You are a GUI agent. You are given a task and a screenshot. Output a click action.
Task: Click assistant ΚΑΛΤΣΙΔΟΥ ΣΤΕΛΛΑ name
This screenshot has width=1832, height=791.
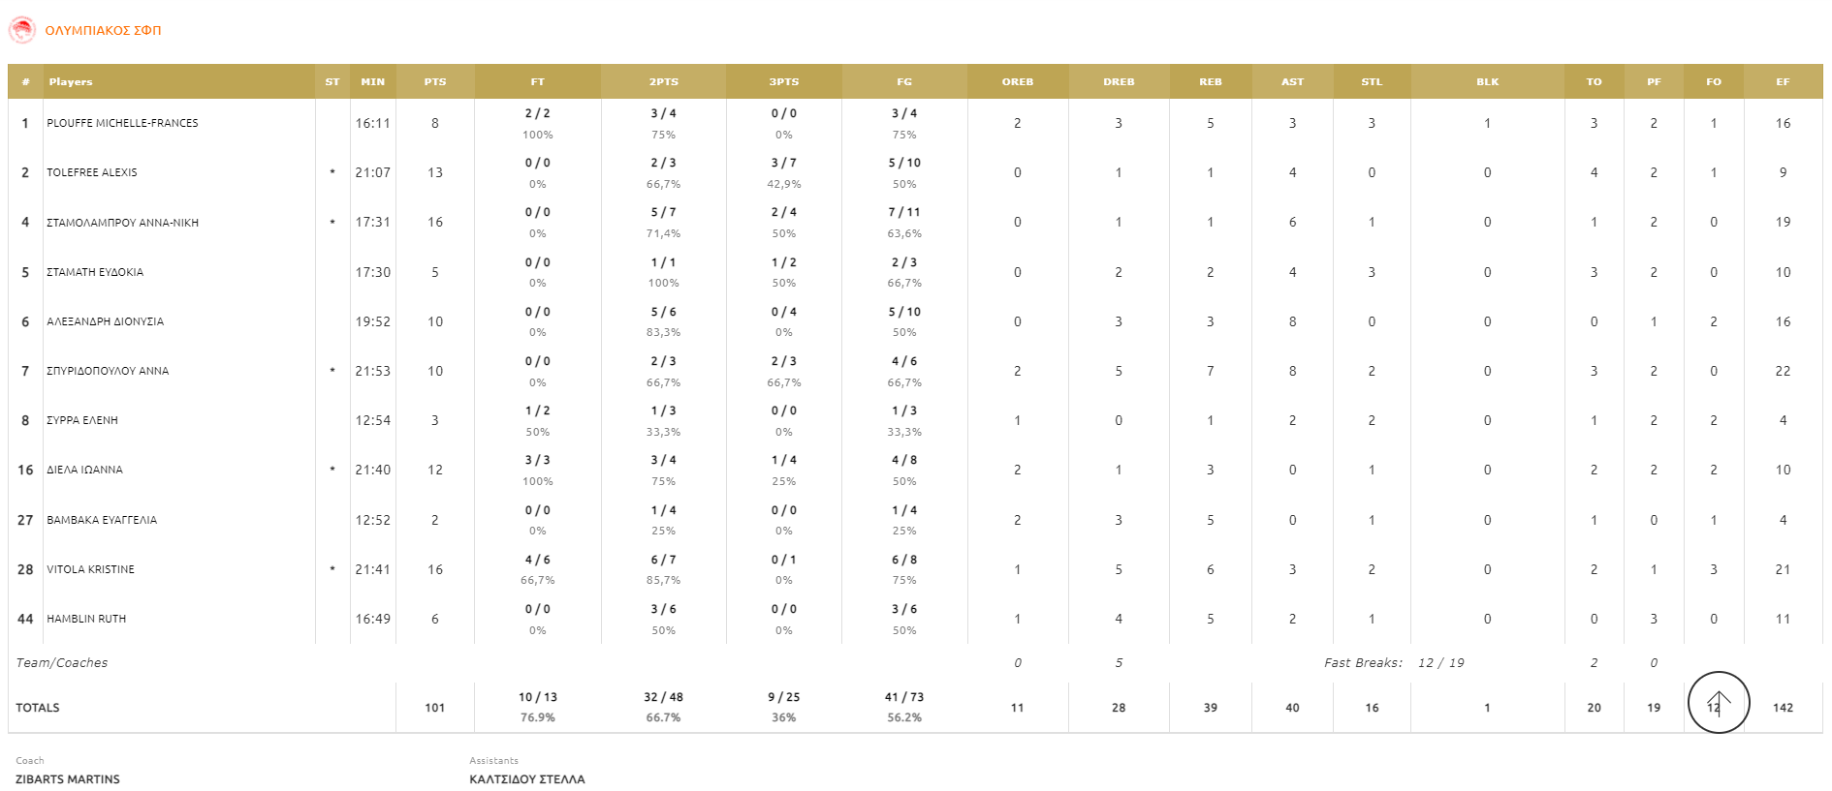pos(526,779)
